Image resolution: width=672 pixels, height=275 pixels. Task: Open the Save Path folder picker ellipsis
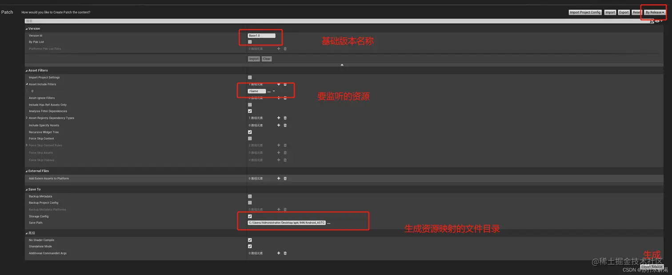click(328, 223)
